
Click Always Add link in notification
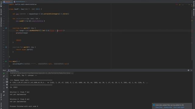[x=168, y=107]
